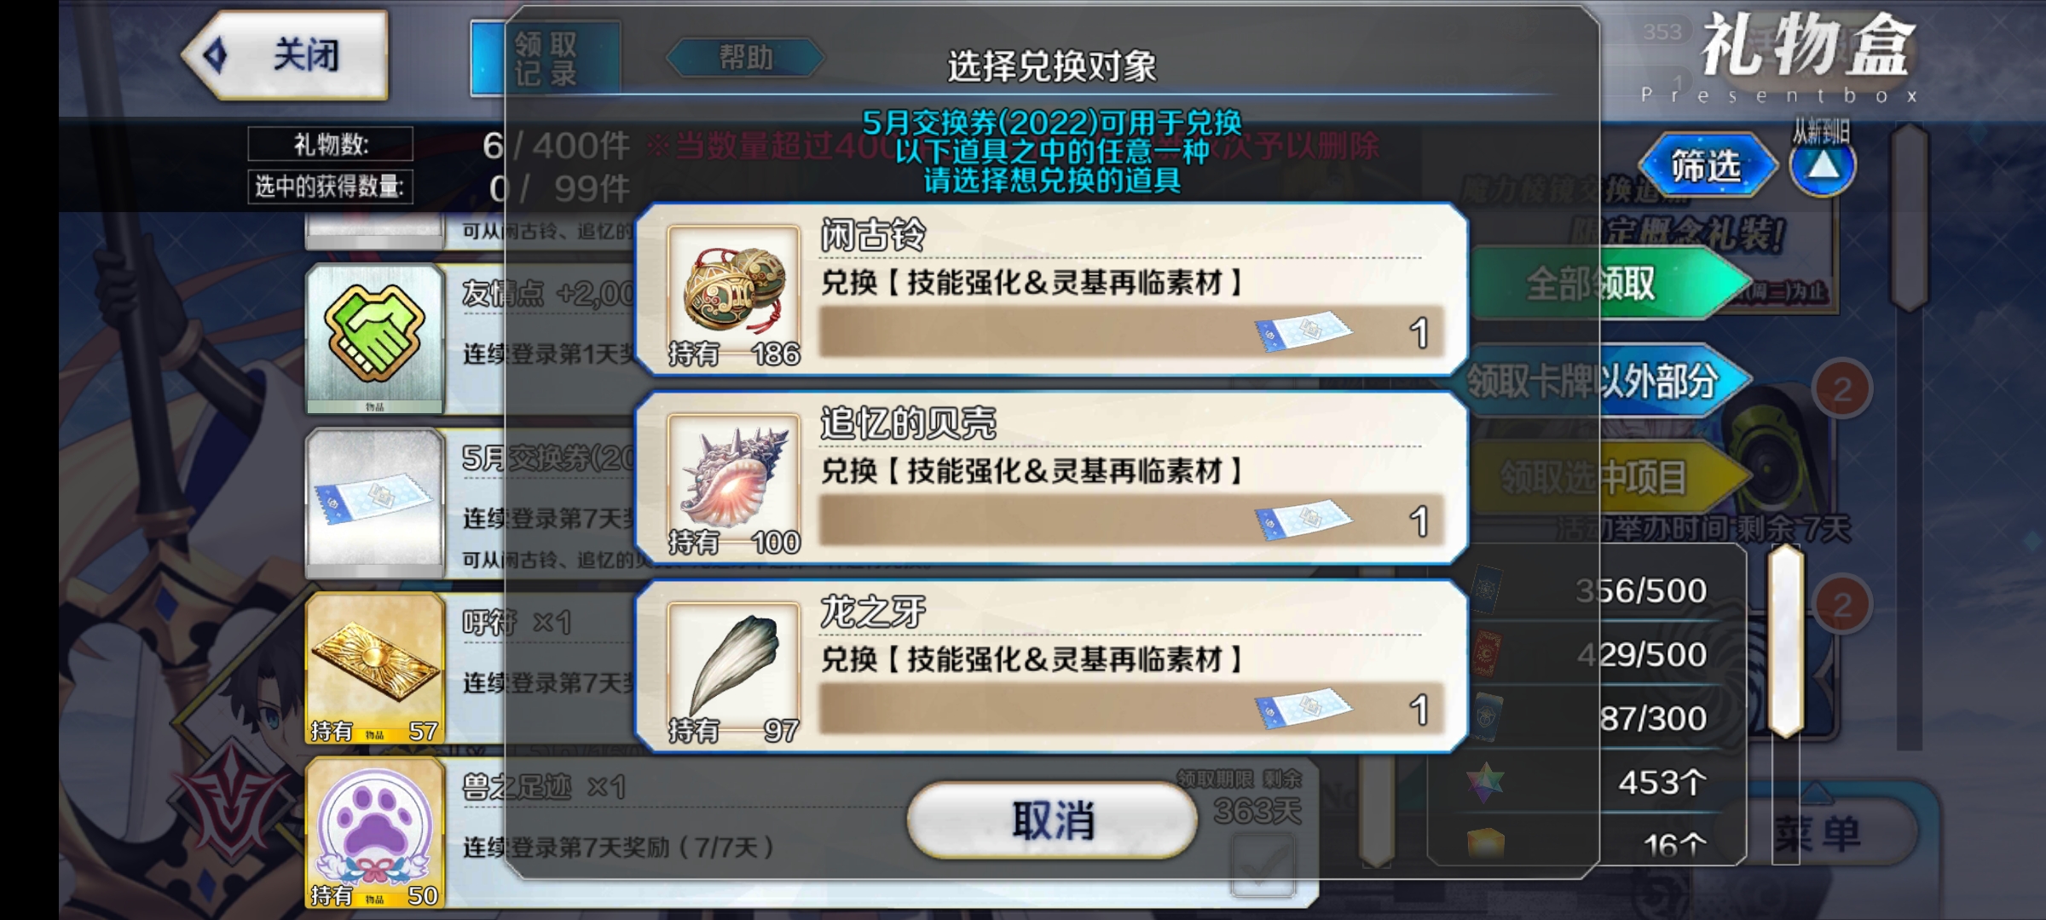The height and width of the screenshot is (920, 2046).
Task: Click the 5月交换券 ticket icon in gift list
Action: [x=375, y=503]
